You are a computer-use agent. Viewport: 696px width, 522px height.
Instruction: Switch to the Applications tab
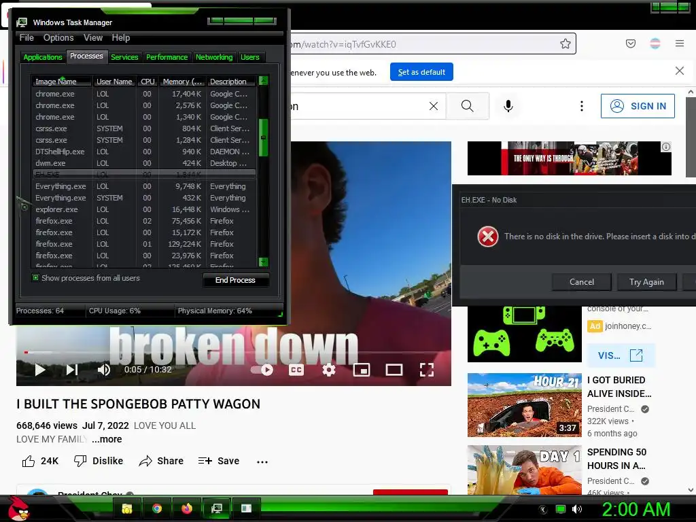tap(43, 57)
